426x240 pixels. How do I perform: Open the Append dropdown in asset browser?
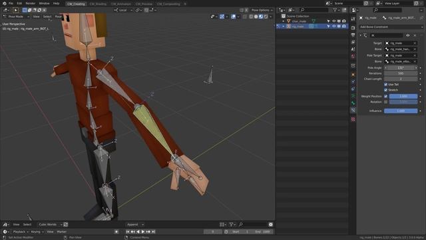tap(135, 225)
